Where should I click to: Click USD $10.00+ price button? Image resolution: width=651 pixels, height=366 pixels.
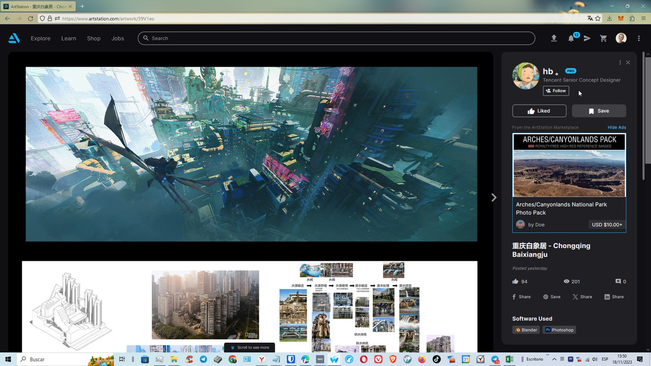[607, 225]
